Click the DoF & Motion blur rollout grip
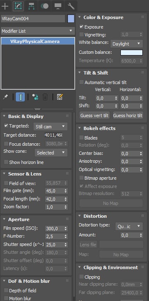 pyautogui.click(x=67, y=280)
